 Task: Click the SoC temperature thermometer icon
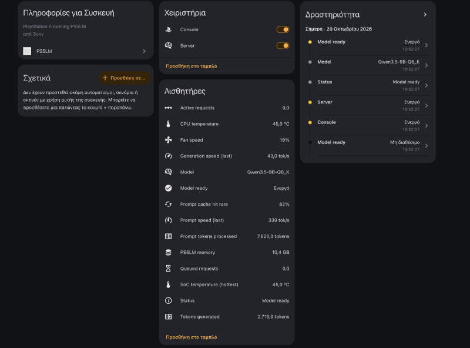[x=169, y=285]
